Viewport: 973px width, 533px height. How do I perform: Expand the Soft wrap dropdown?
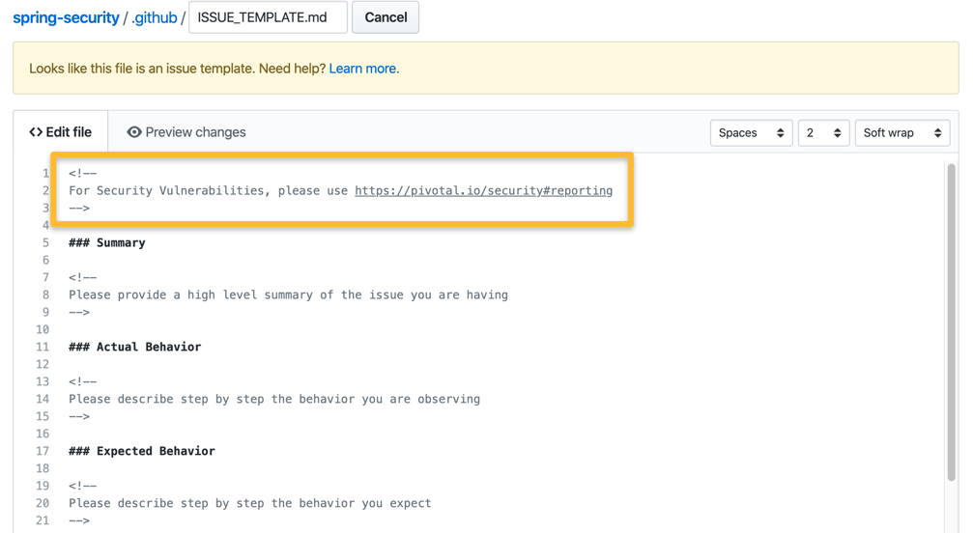(901, 133)
